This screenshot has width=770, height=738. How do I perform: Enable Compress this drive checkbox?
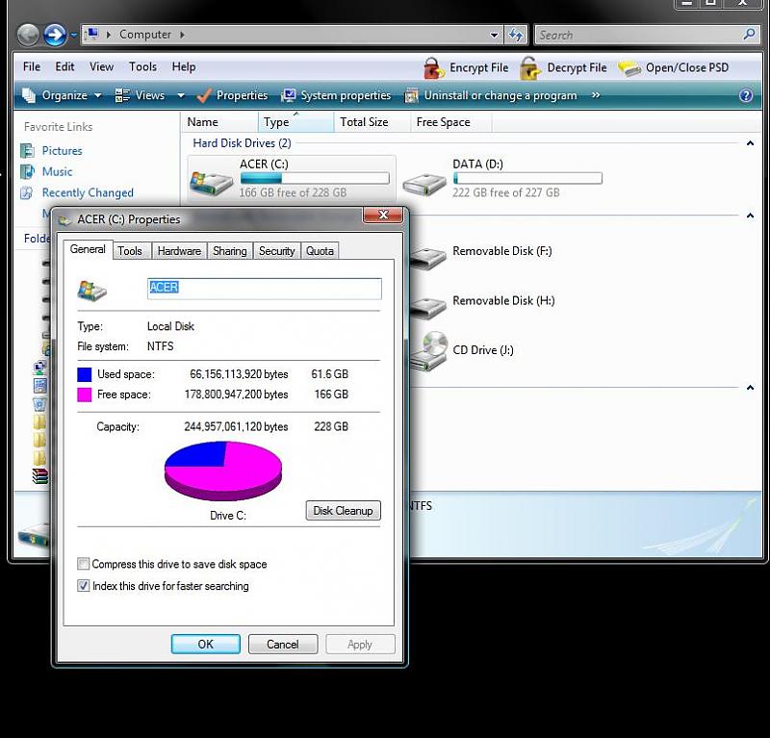(x=84, y=564)
